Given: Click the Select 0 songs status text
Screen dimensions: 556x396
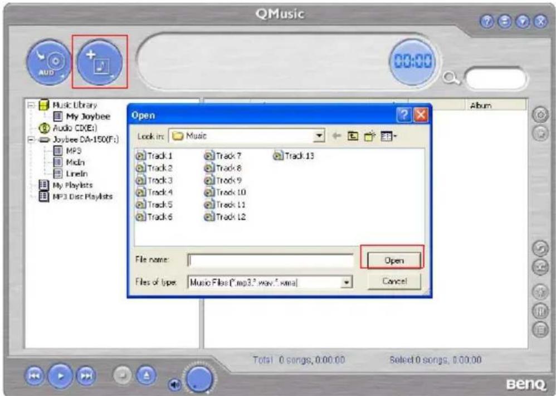Looking at the screenshot, I should coord(436,360).
